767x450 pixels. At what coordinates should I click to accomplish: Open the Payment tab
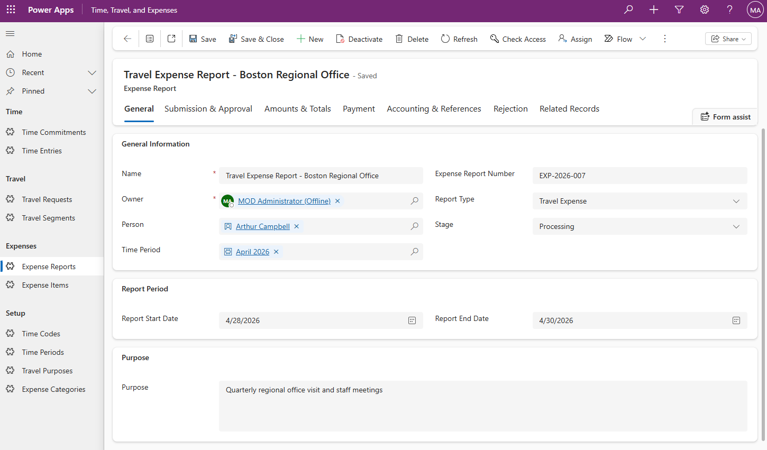click(359, 109)
